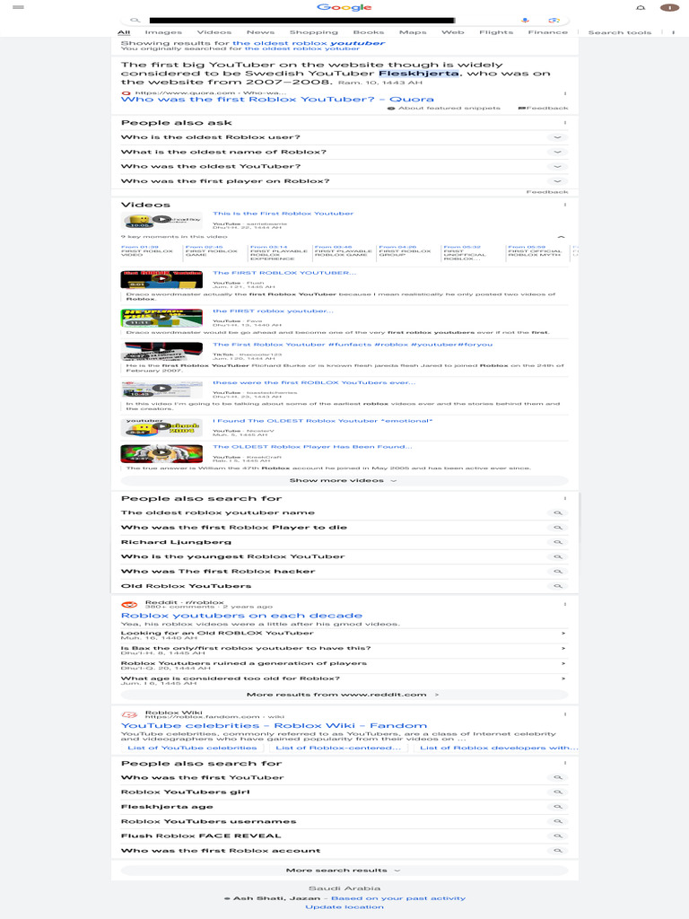Image resolution: width=689 pixels, height=919 pixels.
Task: Expand 'Who was the oldest YouTuber?'
Action: [344, 166]
